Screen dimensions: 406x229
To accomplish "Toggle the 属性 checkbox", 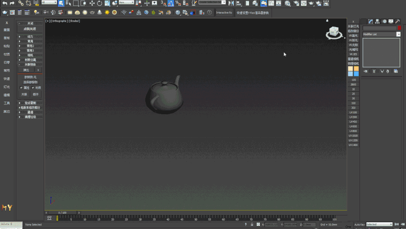I will tap(21, 88).
